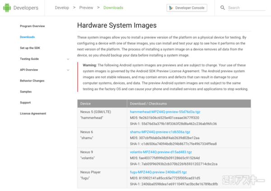
Task: Click the bold Warning: label
Action: [90, 65]
